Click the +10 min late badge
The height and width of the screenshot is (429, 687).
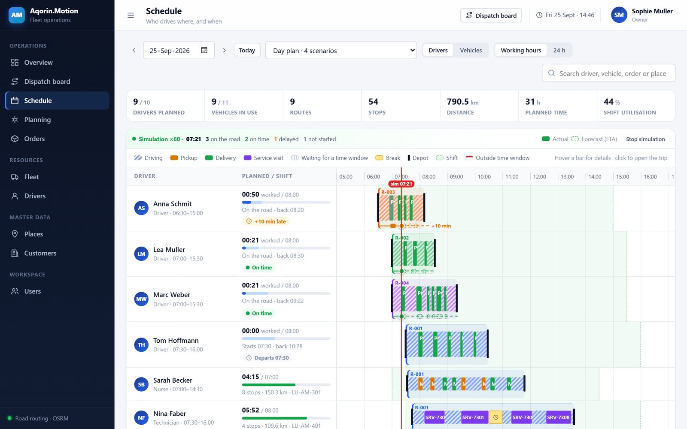(x=266, y=221)
